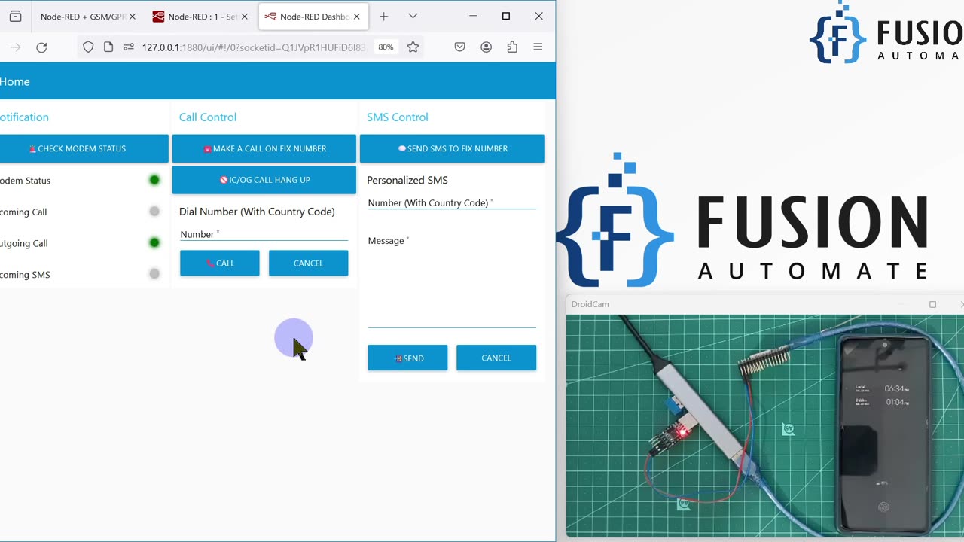Open the Firefox account icon
964x542 pixels.
click(486, 47)
